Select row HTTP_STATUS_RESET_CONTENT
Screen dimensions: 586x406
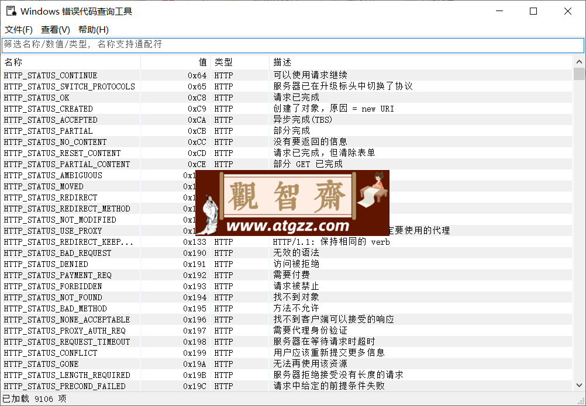[x=287, y=154]
